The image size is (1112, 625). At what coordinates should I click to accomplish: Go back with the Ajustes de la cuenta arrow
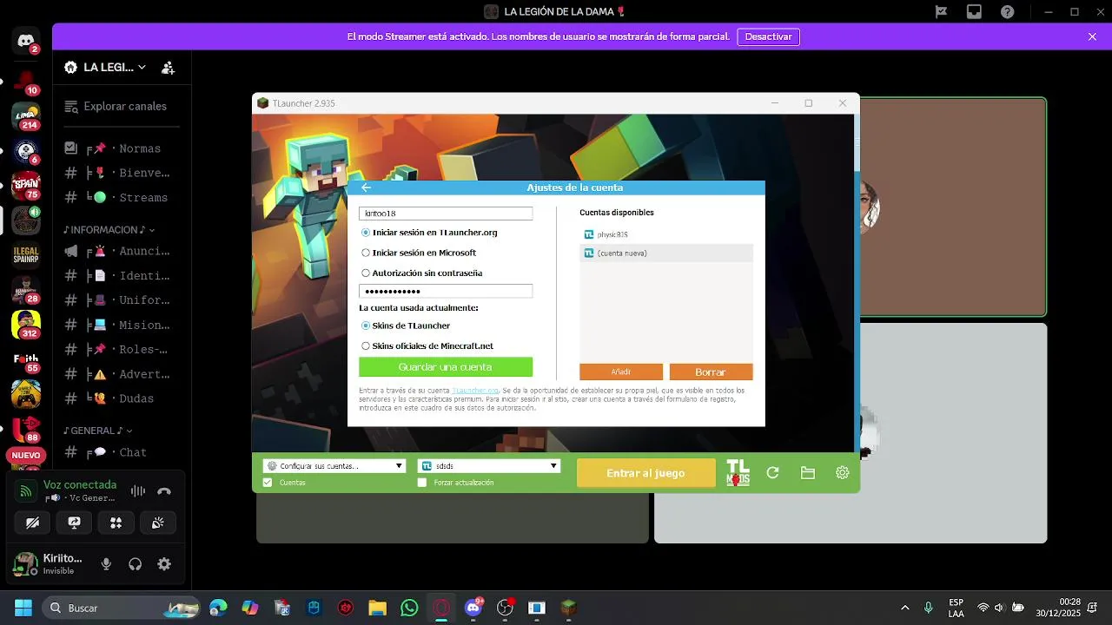pos(366,187)
